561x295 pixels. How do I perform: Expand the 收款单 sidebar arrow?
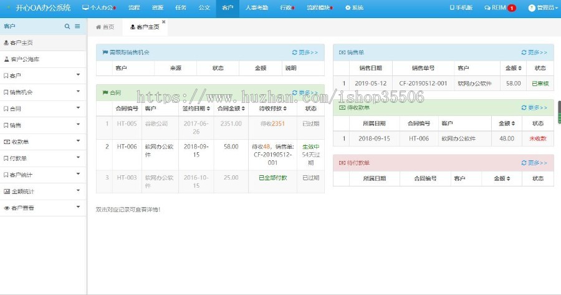[78, 141]
